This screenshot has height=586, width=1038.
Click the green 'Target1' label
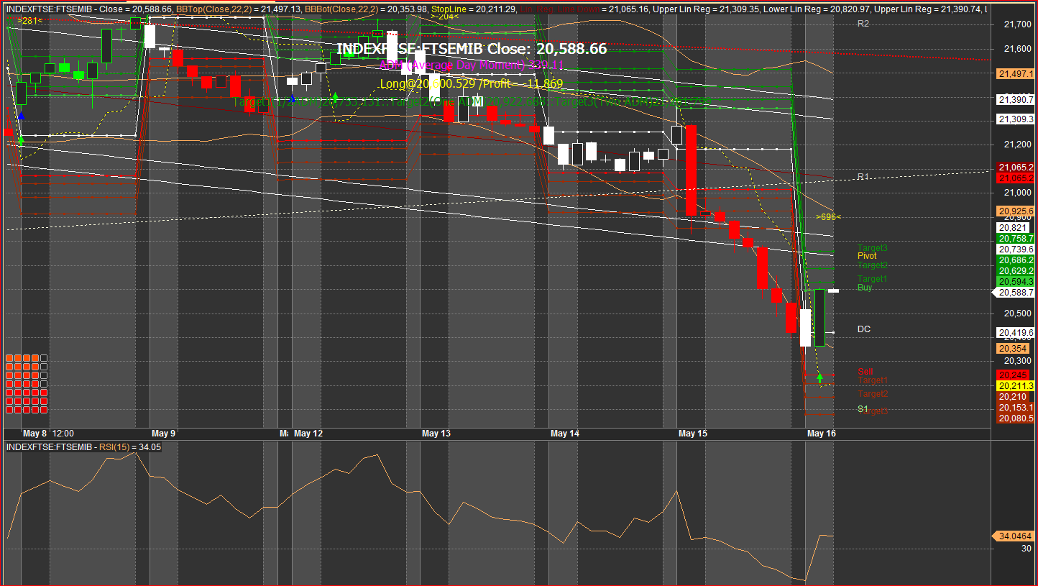(873, 278)
